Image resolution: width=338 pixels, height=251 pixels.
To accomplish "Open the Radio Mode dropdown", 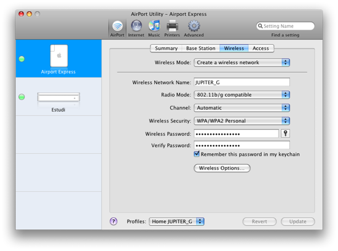I will pos(242,95).
